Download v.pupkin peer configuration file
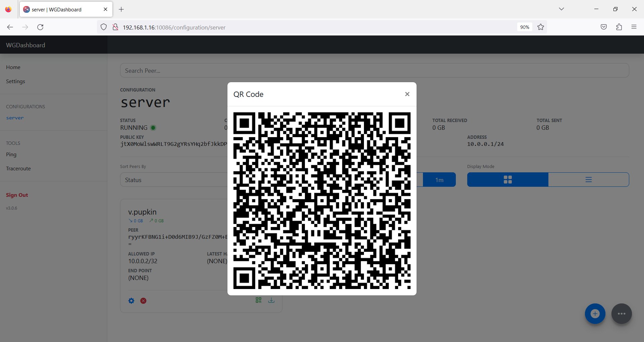Viewport: 644px width, 342px height. click(271, 300)
